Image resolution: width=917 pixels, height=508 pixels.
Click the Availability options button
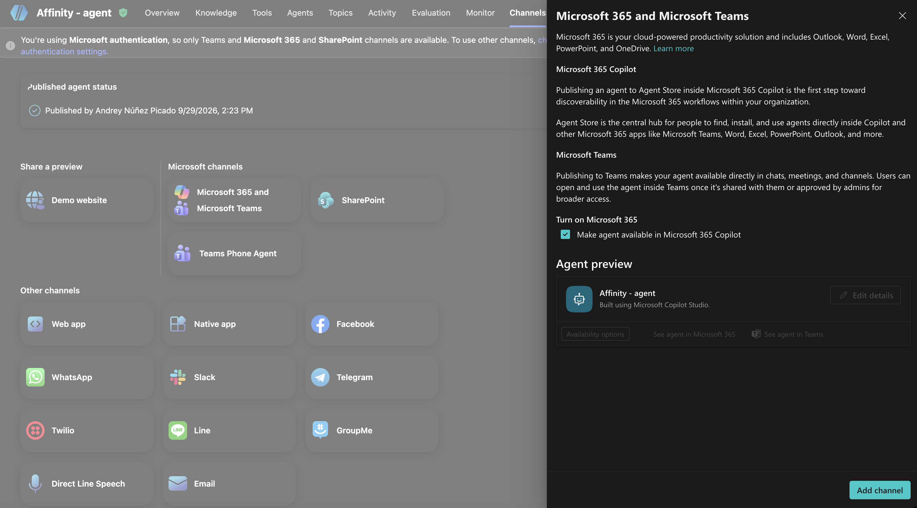coord(595,334)
